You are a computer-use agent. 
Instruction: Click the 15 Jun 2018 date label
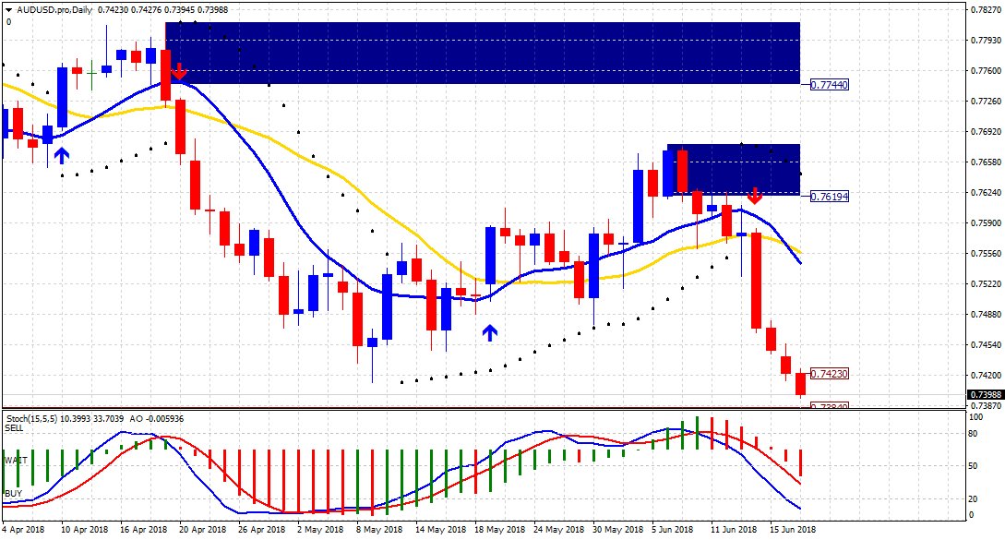793,530
